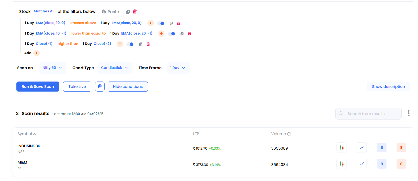The width and height of the screenshot is (418, 181).
Task: Add condition plus on crosses above row
Action: pyautogui.click(x=151, y=23)
